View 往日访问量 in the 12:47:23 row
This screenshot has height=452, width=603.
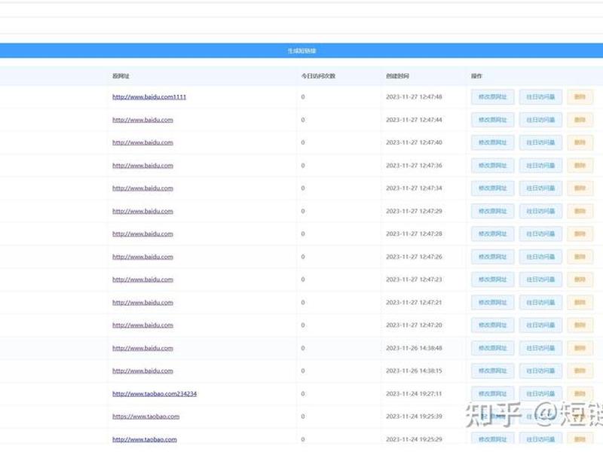point(540,279)
